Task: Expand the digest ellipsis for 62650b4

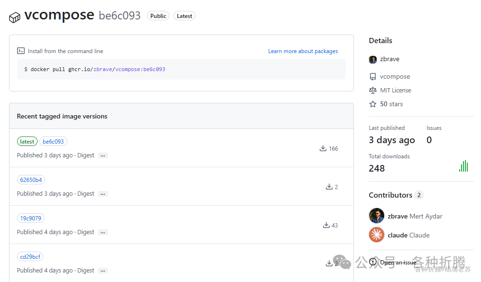Action: coord(103,194)
